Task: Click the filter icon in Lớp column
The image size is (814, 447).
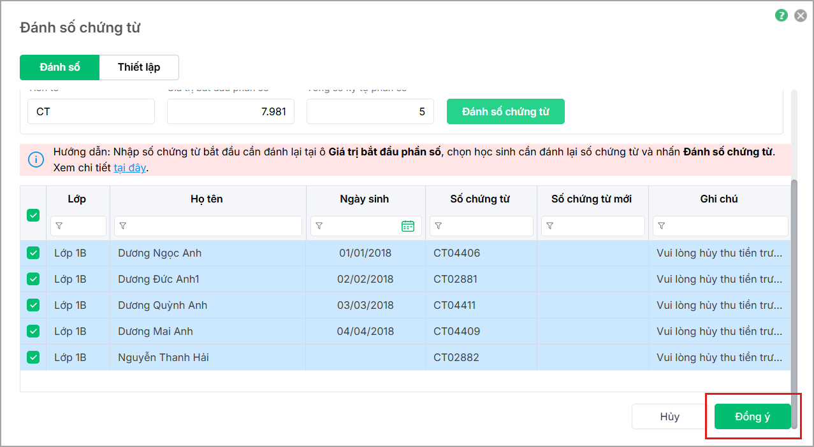Action: pos(59,226)
